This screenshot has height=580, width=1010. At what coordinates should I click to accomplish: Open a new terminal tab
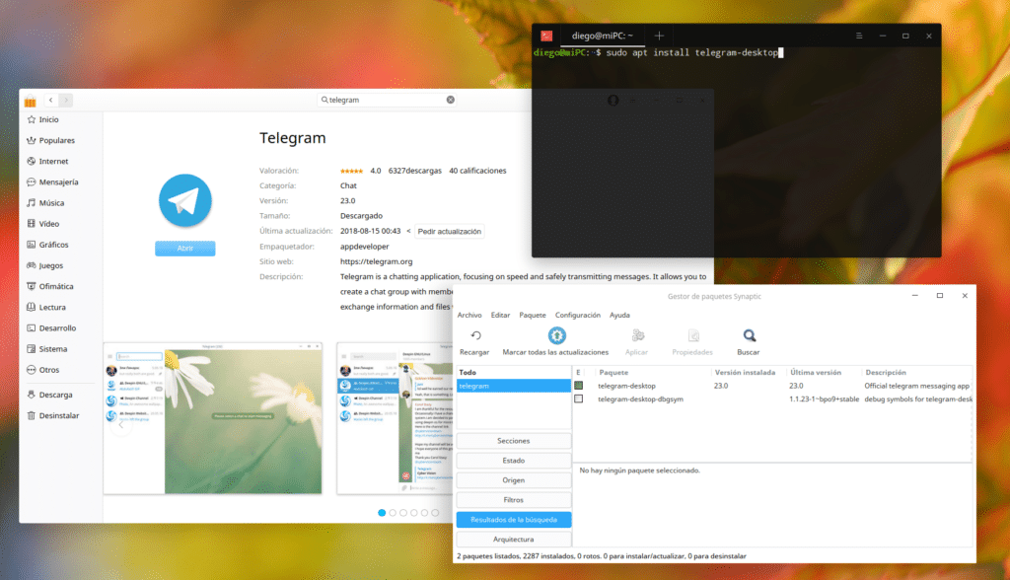pos(659,36)
